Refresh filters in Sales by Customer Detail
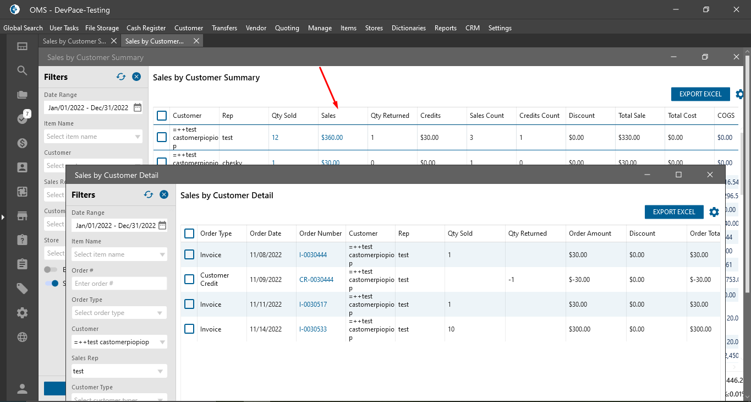 pyautogui.click(x=149, y=194)
